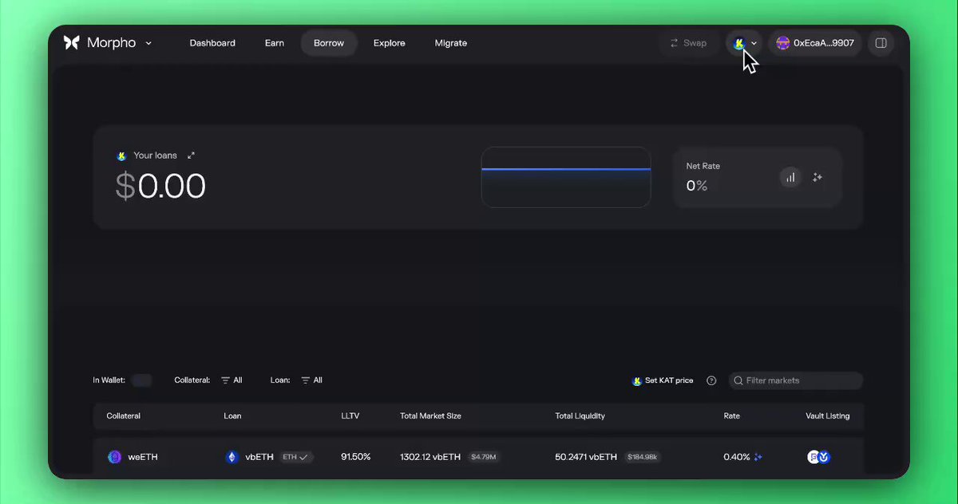This screenshot has width=958, height=504.
Task: Go to the Explore tab
Action: [x=390, y=43]
